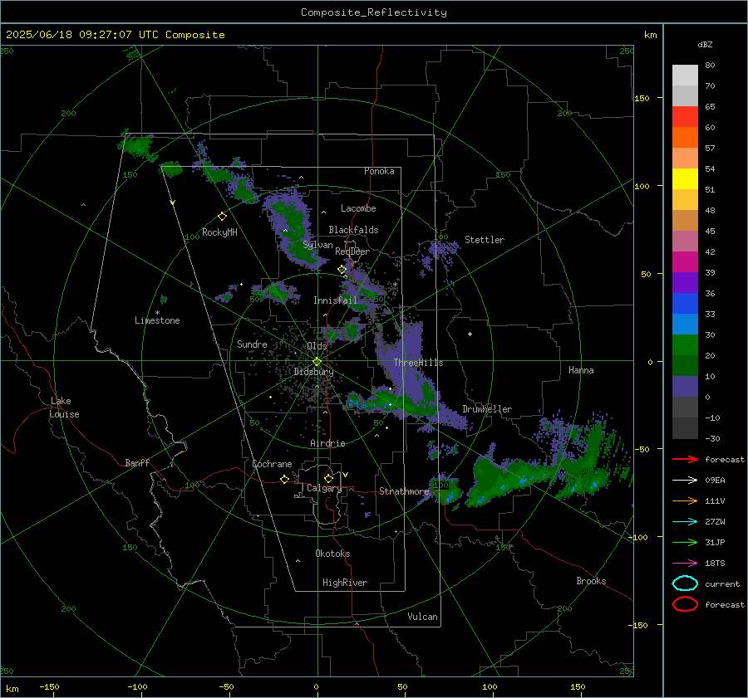Click the red forecast arrow in legend
Screen dimensions: 748x698
click(685, 459)
